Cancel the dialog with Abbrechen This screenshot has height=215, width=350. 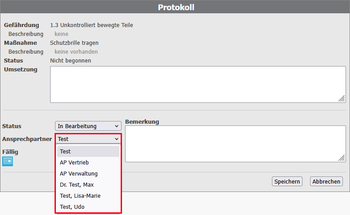tap(326, 182)
